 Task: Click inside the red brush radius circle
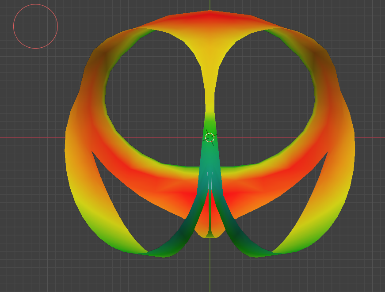point(36,26)
